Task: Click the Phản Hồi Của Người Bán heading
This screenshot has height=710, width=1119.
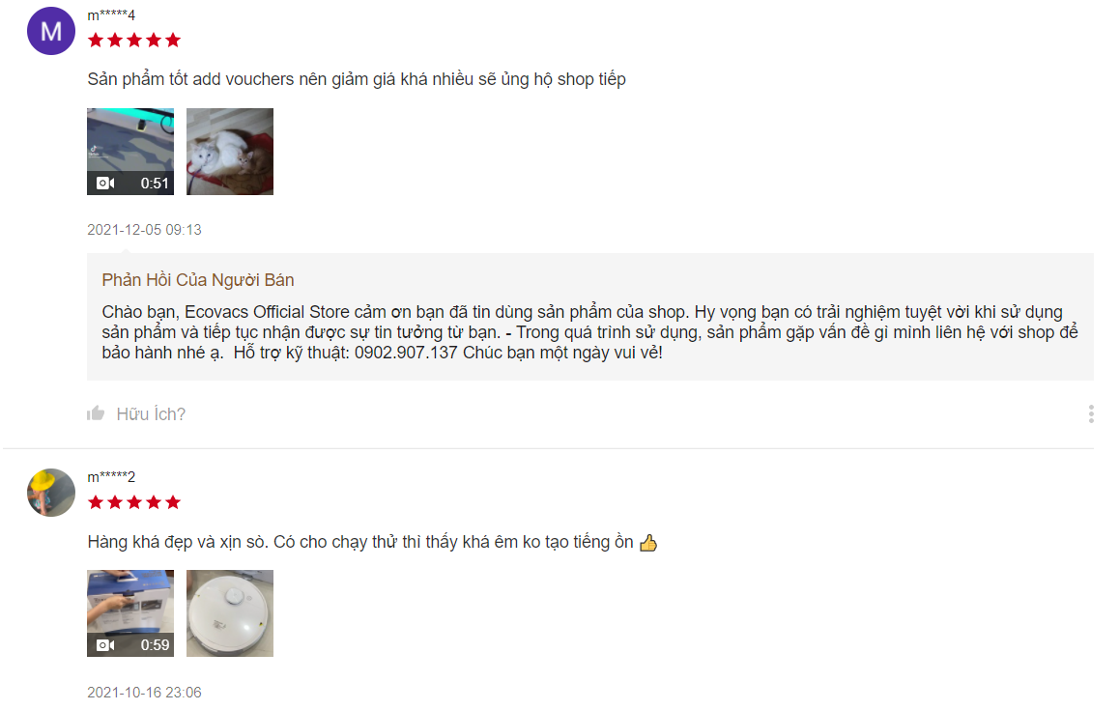Action: 198,280
